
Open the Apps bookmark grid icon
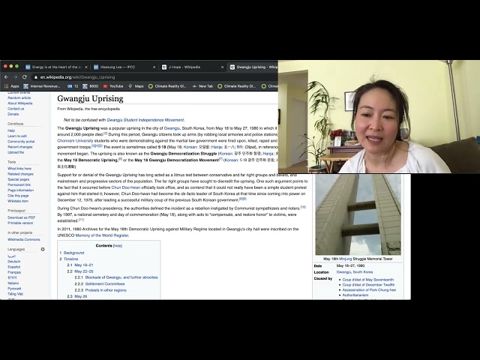[x=6, y=86]
